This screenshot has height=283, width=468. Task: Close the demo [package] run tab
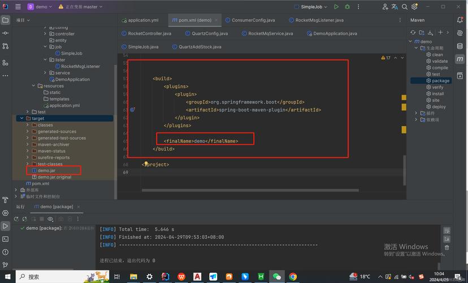79,207
